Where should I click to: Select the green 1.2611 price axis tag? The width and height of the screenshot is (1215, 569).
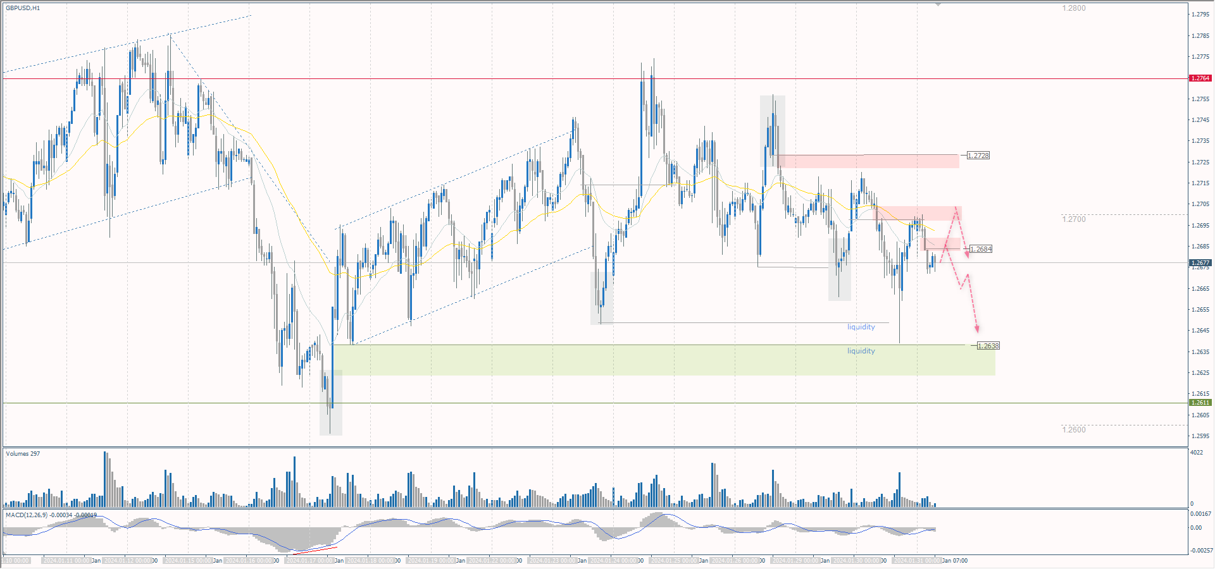1200,402
